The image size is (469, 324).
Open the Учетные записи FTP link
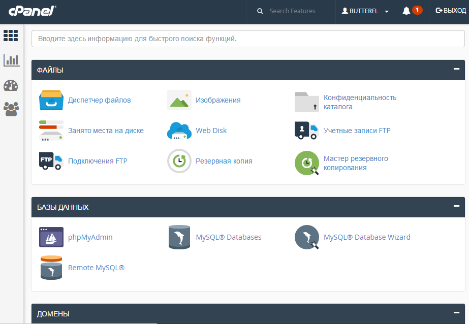(x=357, y=131)
